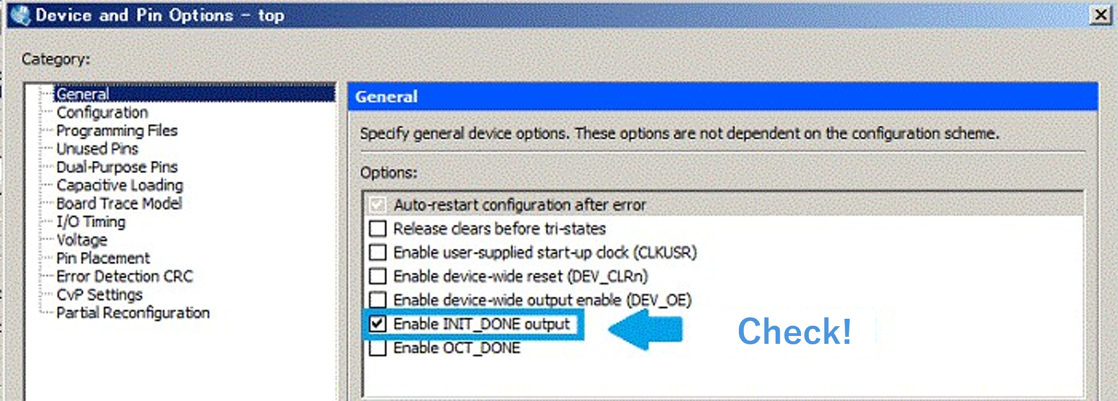Viewport: 1118px width, 401px height.
Task: Open the Unused Pins category
Action: tap(97, 149)
